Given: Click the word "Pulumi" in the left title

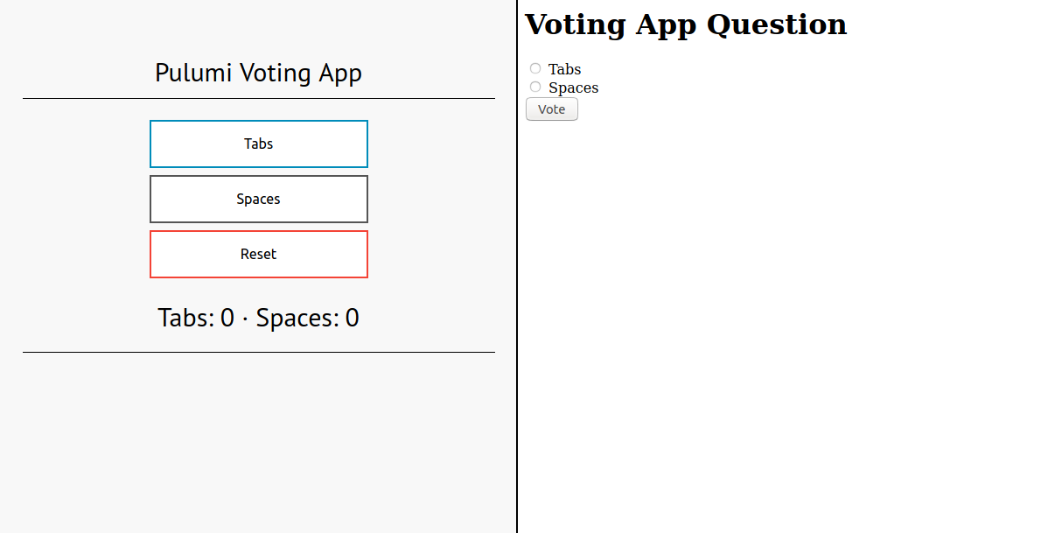Looking at the screenshot, I should 193,73.
